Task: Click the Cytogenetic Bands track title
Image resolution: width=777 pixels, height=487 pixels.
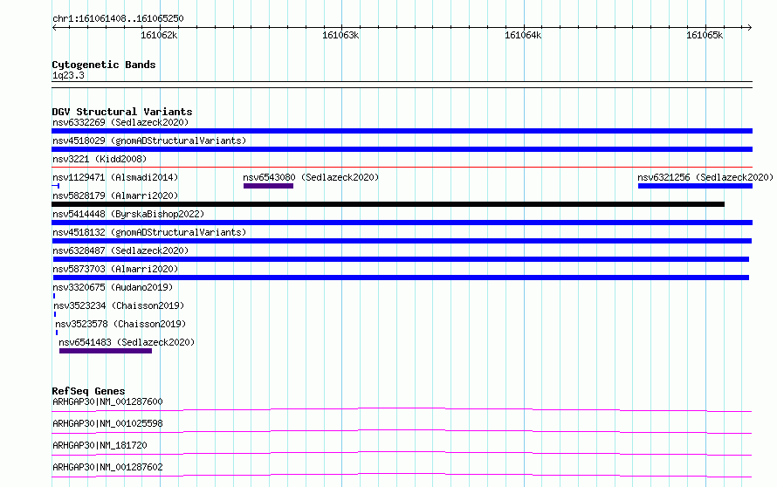Action: [x=104, y=65]
